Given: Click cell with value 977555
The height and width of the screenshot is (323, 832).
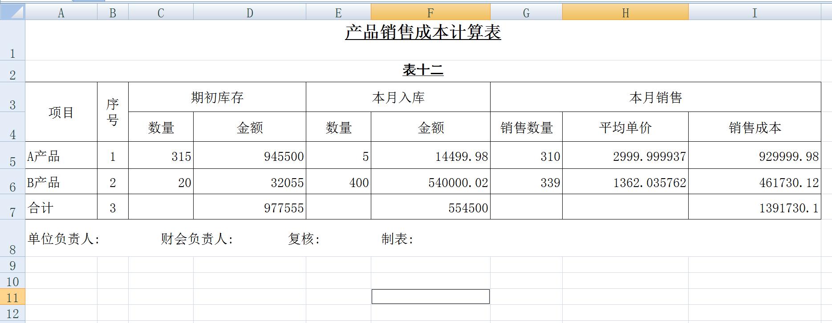Looking at the screenshot, I should pyautogui.click(x=250, y=207).
